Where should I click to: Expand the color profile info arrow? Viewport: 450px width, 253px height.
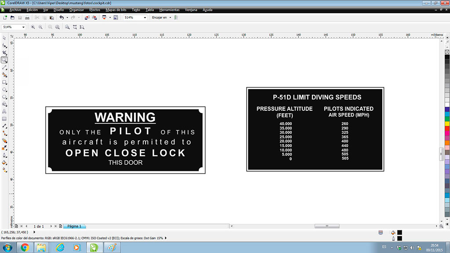pyautogui.click(x=166, y=238)
